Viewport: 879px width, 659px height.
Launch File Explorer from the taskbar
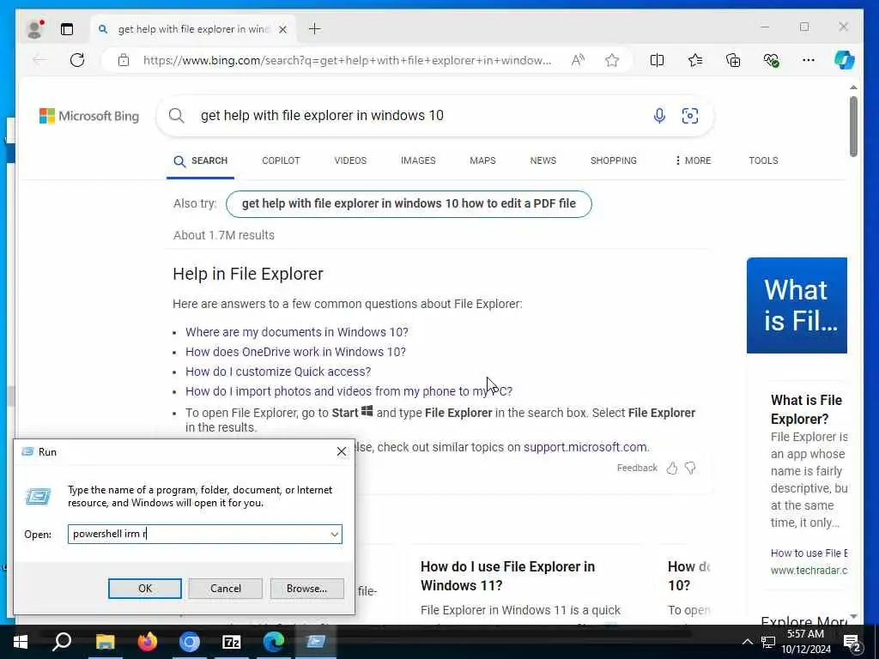[105, 642]
